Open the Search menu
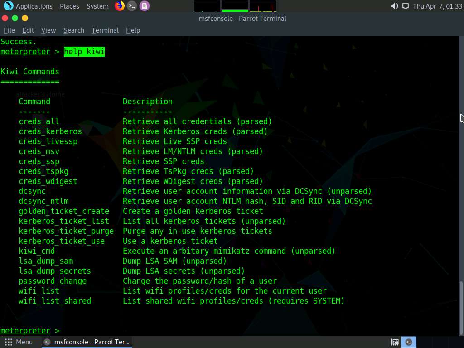Viewport: 464px width, 348px height. pos(74,30)
